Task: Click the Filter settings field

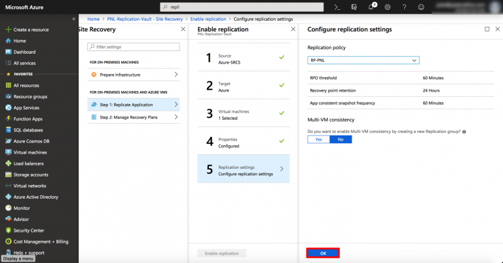Action: pos(134,46)
